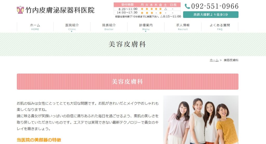The image size is (266, 144).
Task: Click the photo of four women
Action: click(x=201, y=120)
